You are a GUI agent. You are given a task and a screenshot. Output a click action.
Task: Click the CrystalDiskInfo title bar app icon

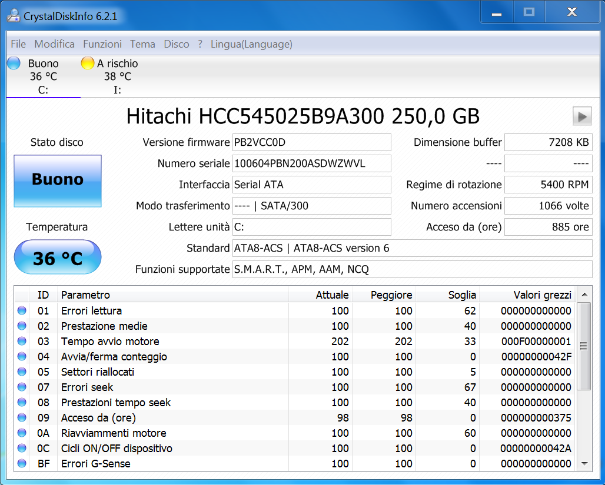(14, 16)
